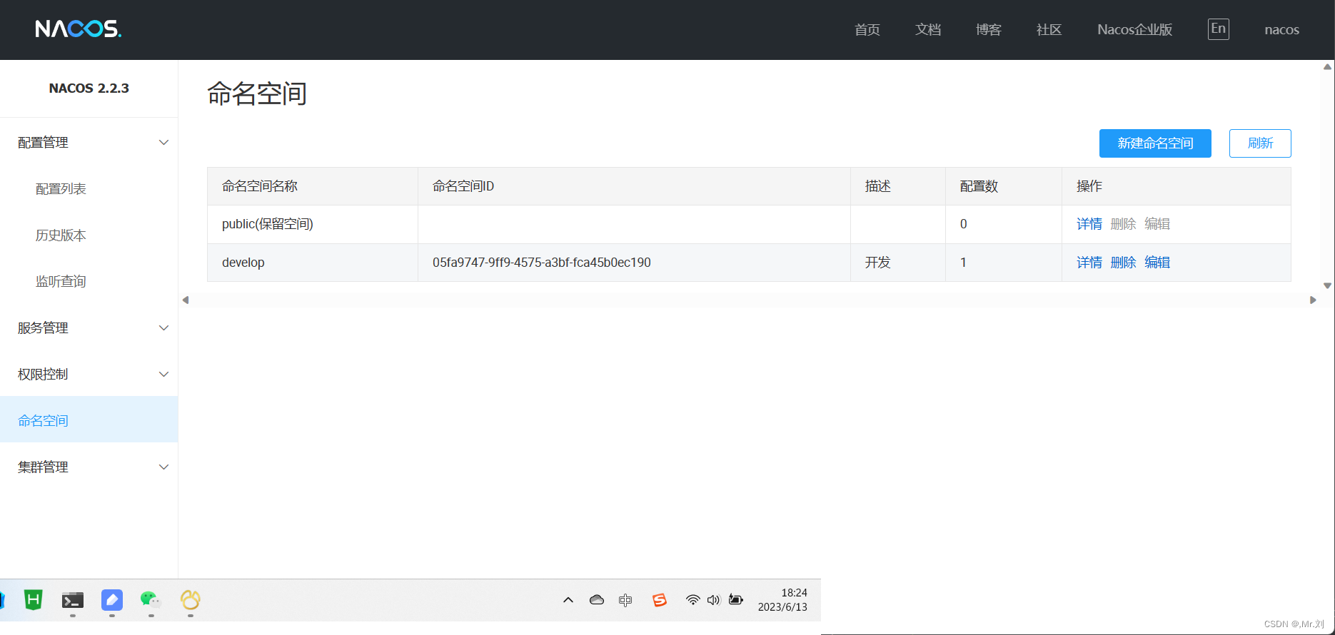Open 历史版本 in the sidebar
The image size is (1335, 635).
tap(61, 235)
